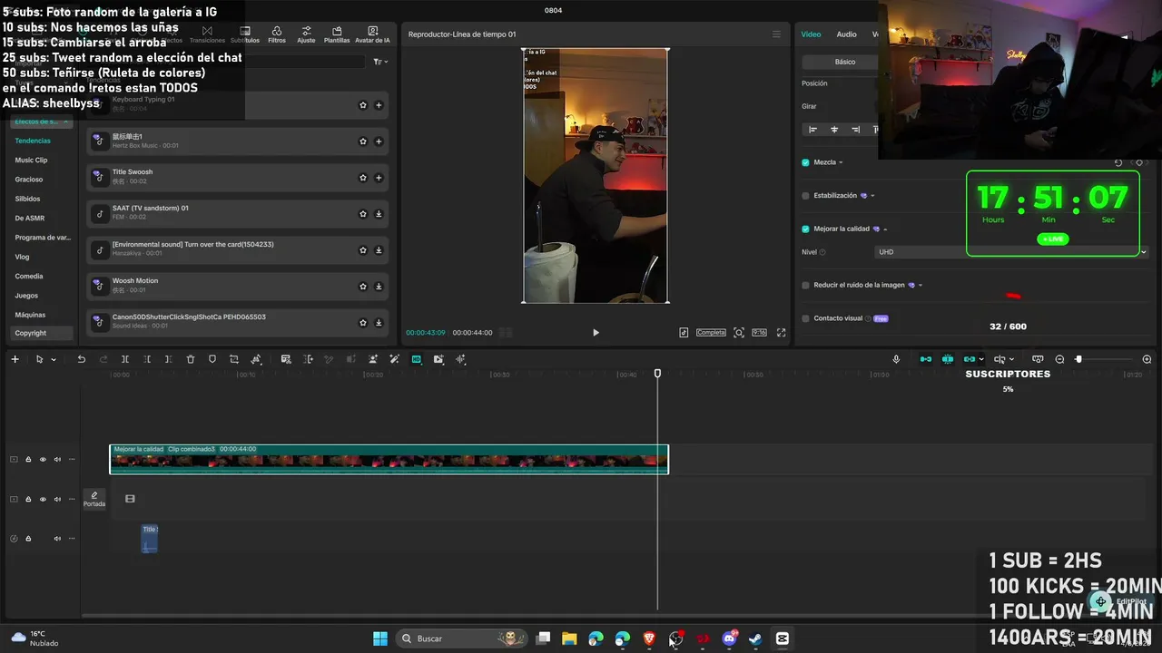Click the split clip tool icon

(x=125, y=359)
